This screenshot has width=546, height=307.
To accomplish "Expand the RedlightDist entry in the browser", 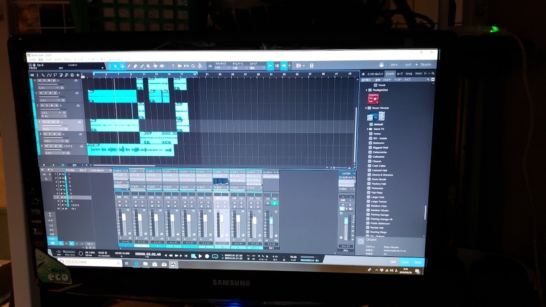I will tap(367, 90).
